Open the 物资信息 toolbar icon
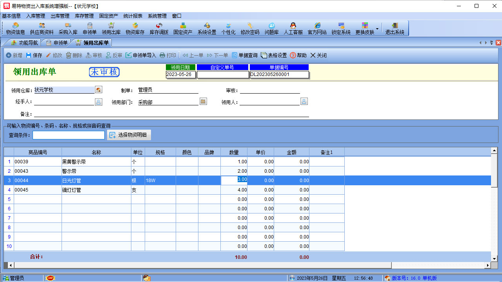The image size is (502, 282). [x=16, y=28]
